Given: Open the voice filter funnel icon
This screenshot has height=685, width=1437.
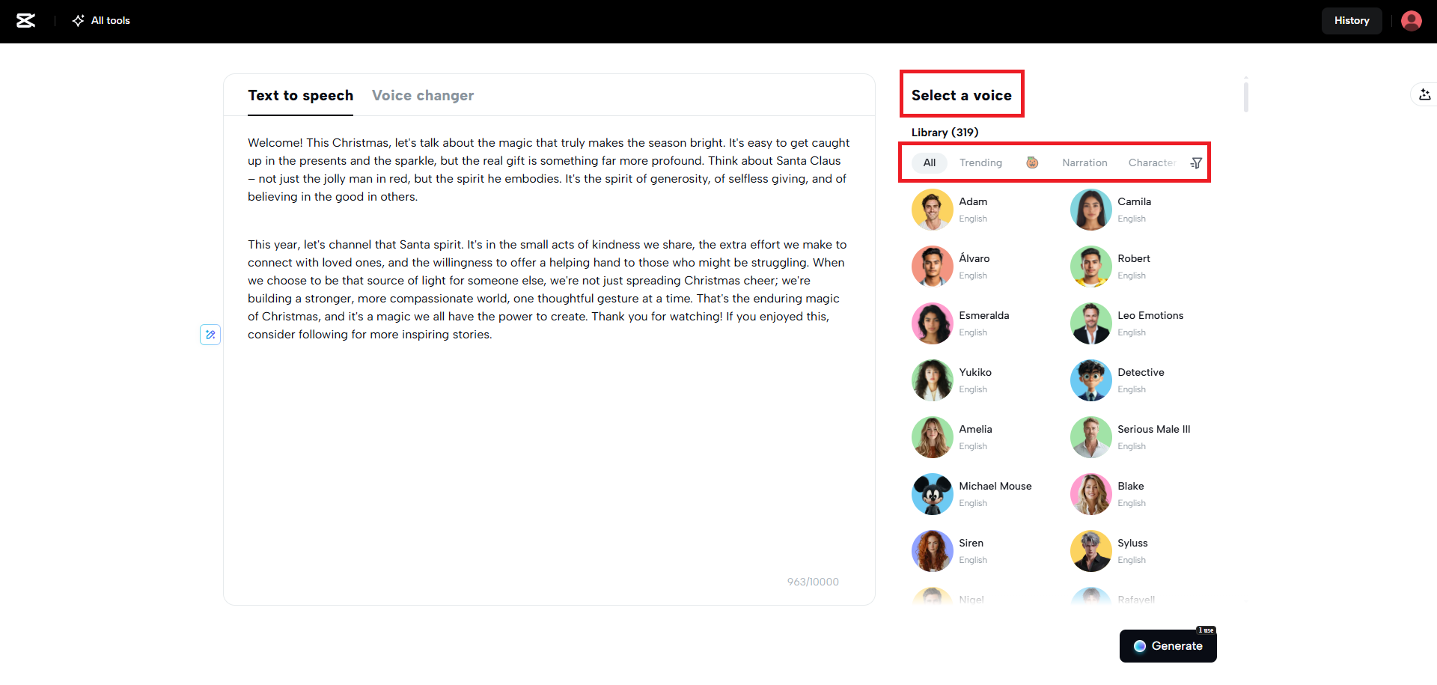Looking at the screenshot, I should click(1195, 162).
